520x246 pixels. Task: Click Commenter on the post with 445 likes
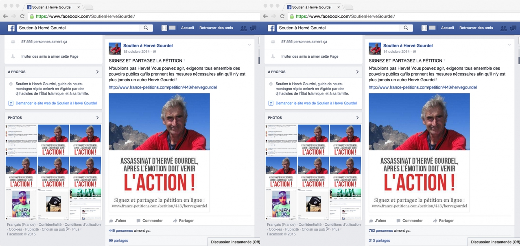pyautogui.click(x=150, y=220)
